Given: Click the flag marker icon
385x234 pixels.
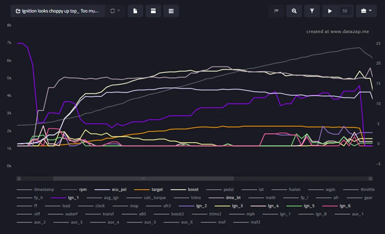Looking at the screenshot, I should tap(276, 11).
